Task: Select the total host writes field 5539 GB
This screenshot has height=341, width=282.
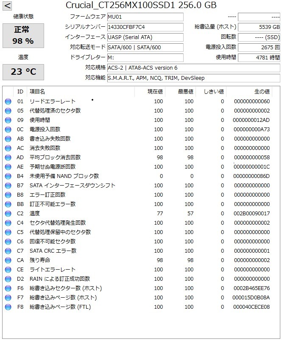Action: coord(259,27)
